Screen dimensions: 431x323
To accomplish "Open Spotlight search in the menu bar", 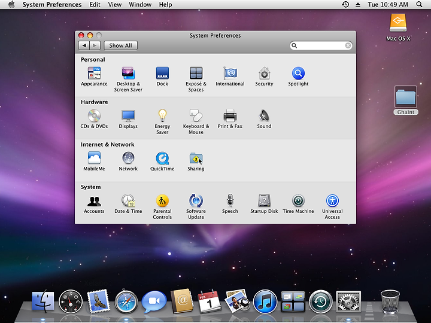I will pos(419,4).
